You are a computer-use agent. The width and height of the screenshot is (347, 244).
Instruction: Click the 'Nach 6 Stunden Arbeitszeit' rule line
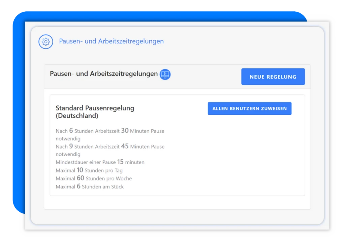[x=110, y=131]
